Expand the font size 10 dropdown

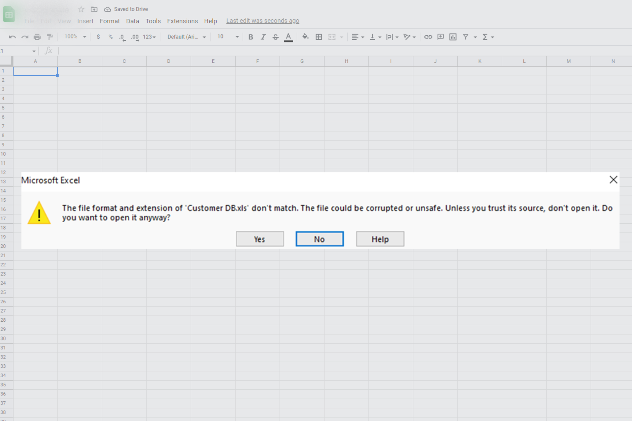pos(228,37)
